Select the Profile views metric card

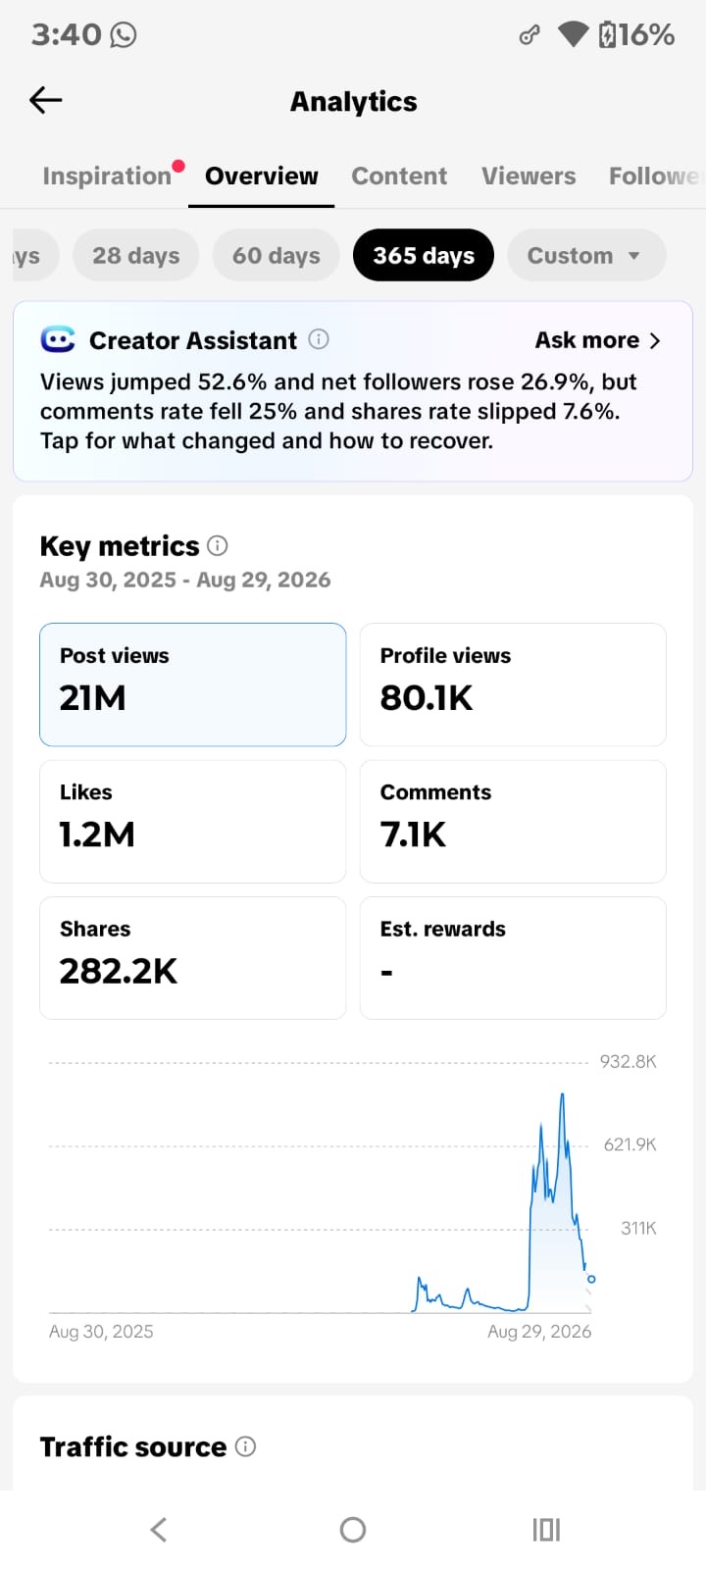pos(513,684)
